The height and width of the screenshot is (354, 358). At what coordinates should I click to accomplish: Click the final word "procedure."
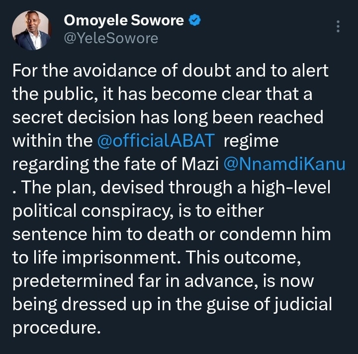click(x=56, y=328)
